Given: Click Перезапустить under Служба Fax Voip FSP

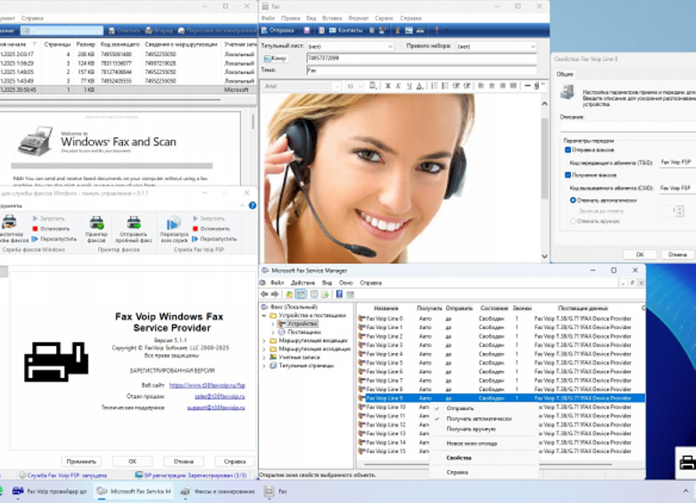Looking at the screenshot, I should 214,239.
